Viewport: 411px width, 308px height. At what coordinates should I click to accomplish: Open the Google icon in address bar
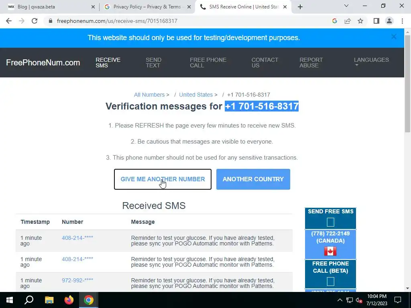coord(334,21)
